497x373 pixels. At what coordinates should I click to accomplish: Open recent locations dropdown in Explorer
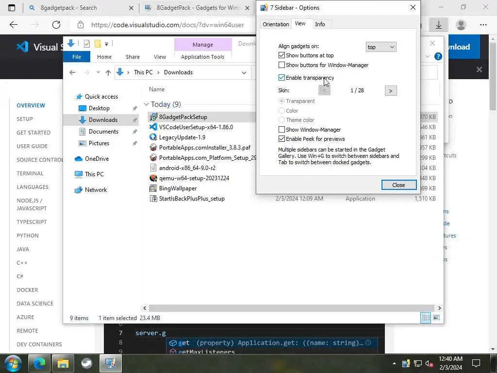(98, 73)
